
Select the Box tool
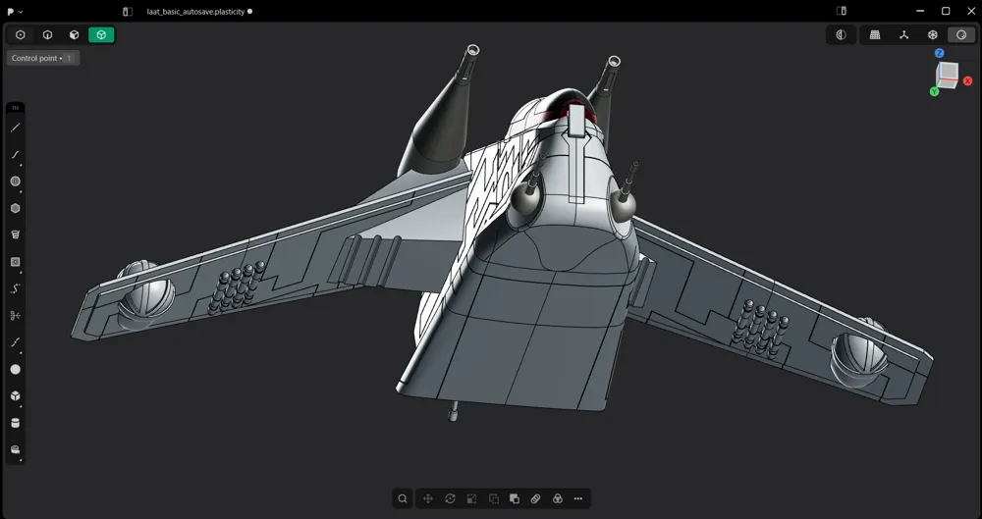(x=16, y=395)
